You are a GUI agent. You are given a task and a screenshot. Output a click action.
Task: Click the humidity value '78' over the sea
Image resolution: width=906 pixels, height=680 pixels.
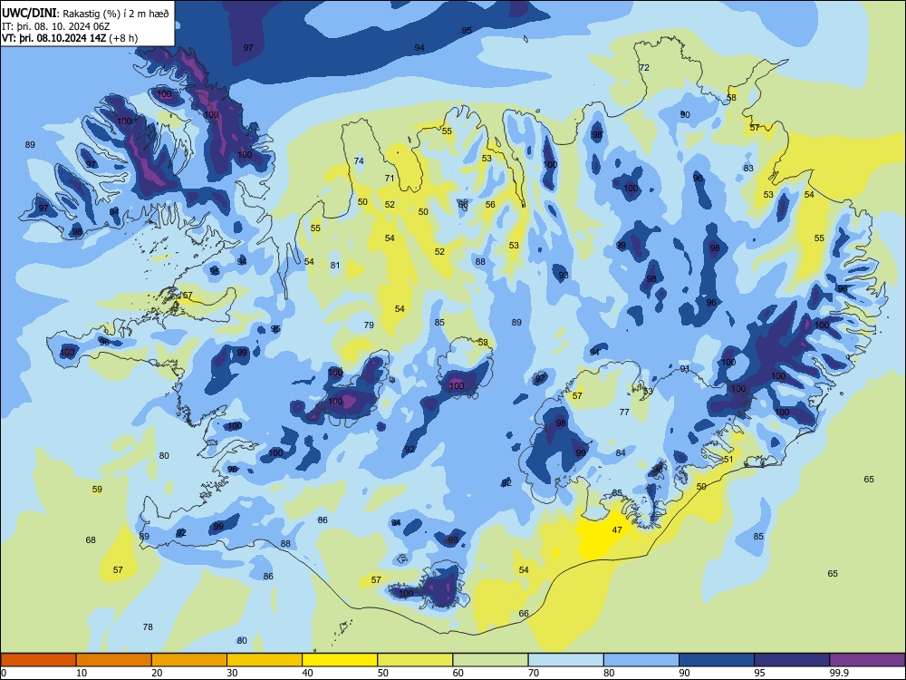click(148, 627)
